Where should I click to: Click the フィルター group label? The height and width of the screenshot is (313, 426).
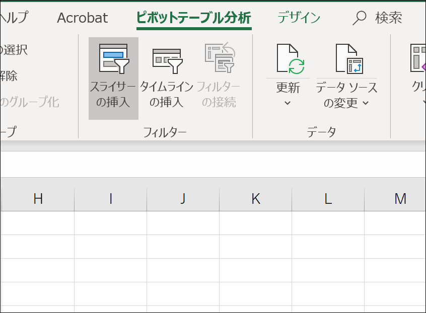click(165, 132)
